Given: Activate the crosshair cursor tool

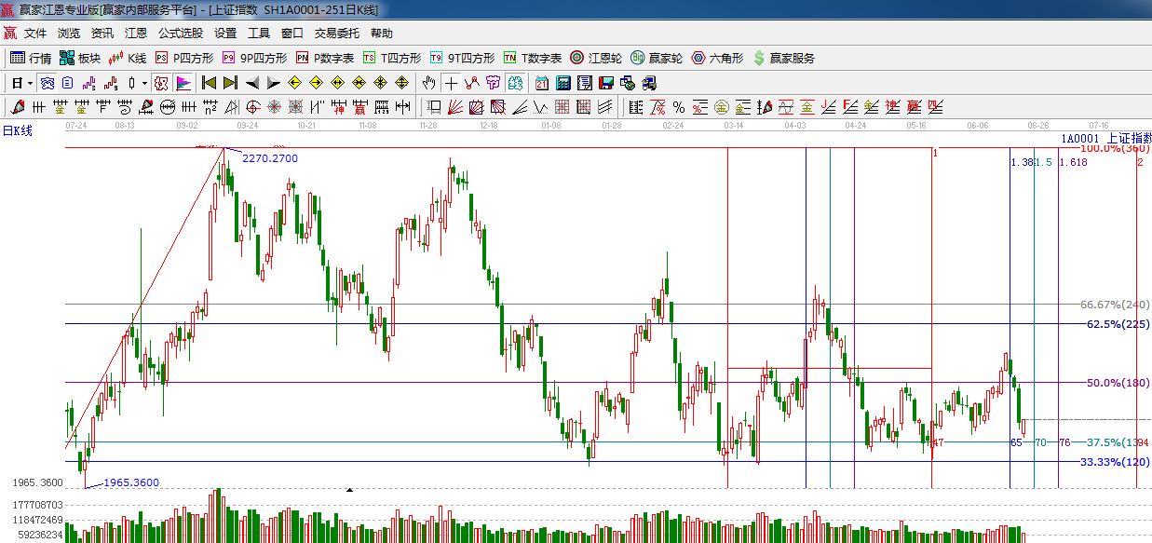Looking at the screenshot, I should click(x=450, y=83).
